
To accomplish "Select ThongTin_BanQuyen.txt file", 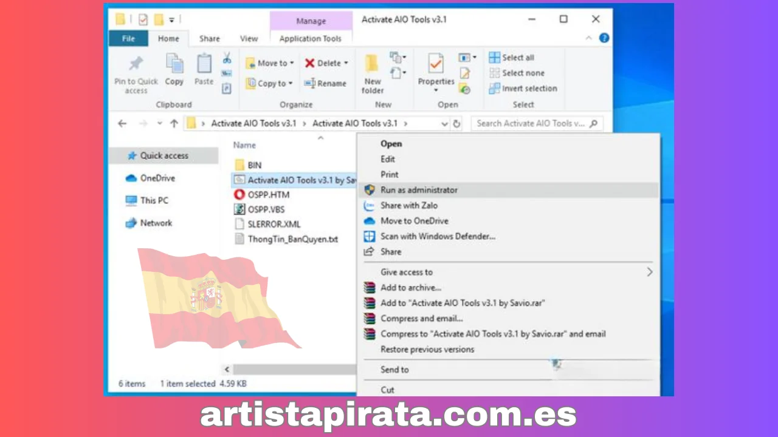I will [x=286, y=239].
